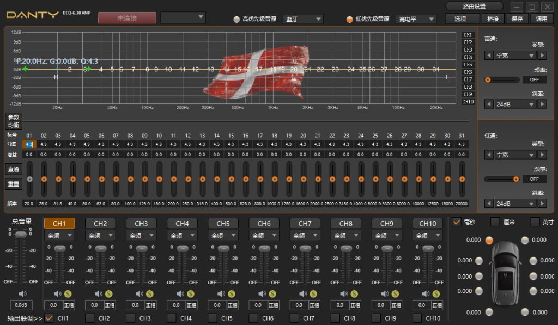Open the 全频 dropdown under CH7

coord(305,235)
